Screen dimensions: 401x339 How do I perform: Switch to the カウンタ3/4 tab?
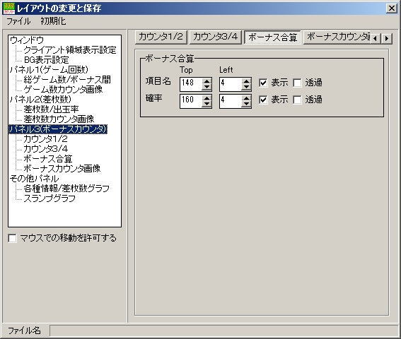click(216, 37)
